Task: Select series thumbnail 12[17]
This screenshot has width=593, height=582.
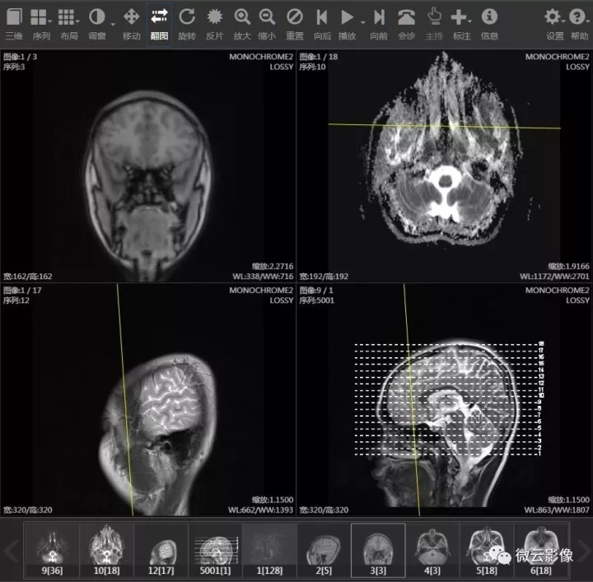Action: (x=161, y=550)
